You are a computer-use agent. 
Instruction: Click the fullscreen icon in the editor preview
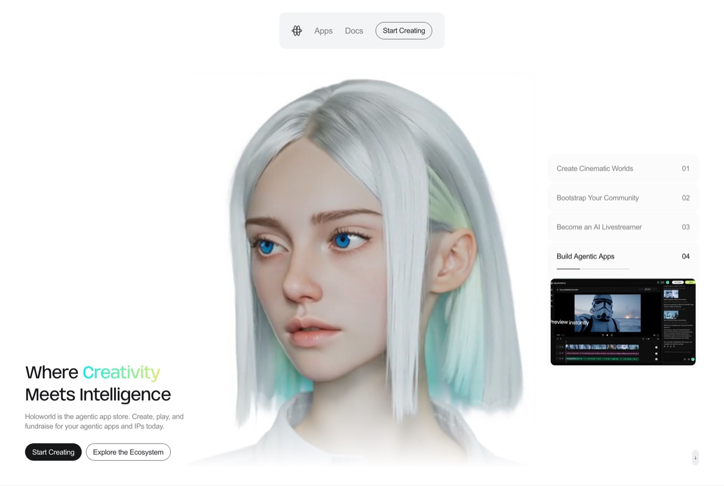point(658,335)
